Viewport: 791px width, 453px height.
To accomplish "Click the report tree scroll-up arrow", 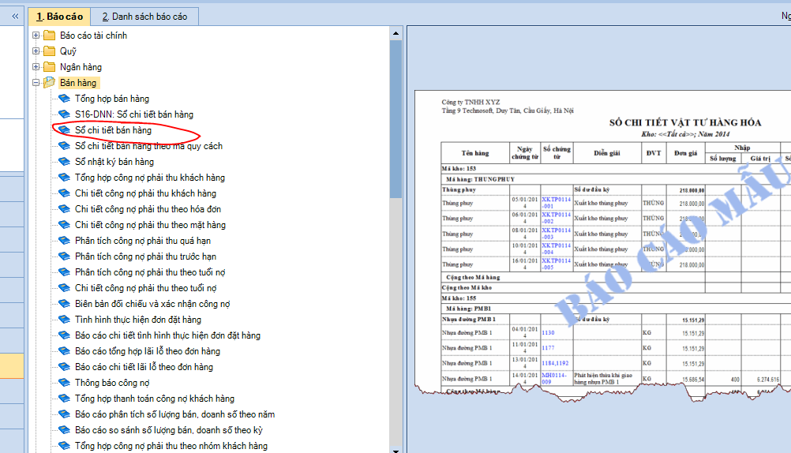I will (x=395, y=33).
